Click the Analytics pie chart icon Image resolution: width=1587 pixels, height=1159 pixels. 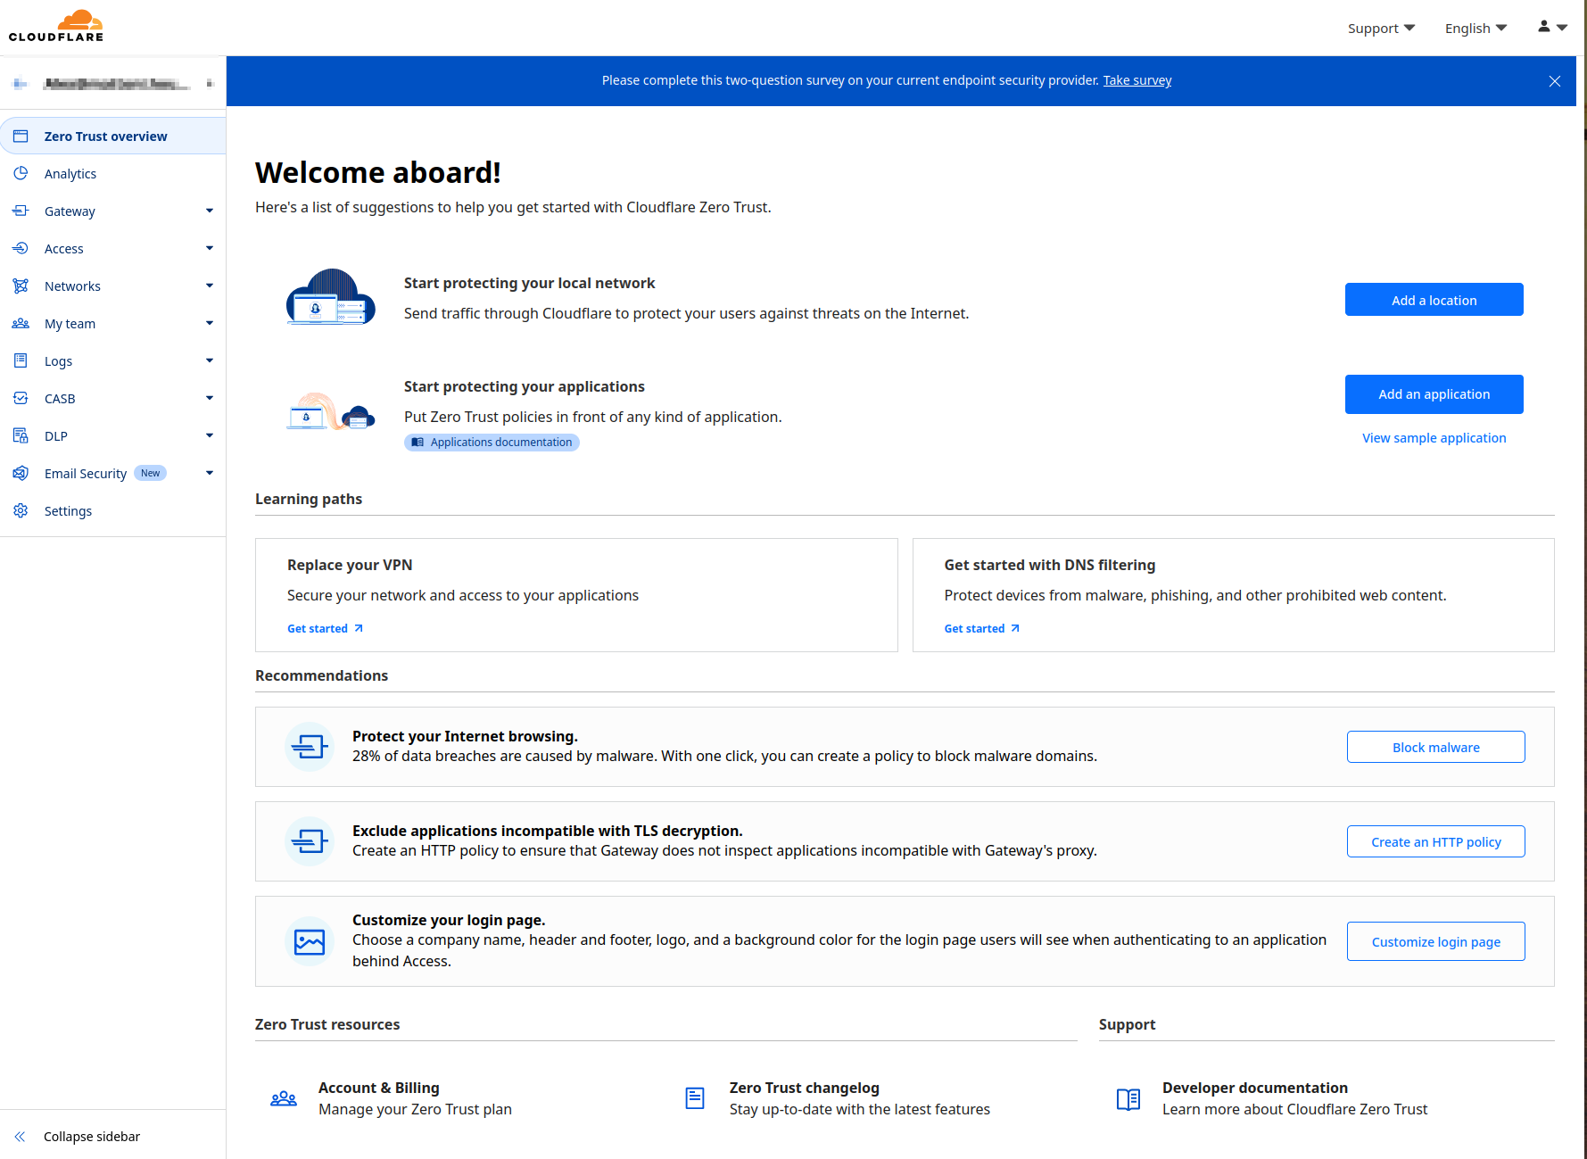(x=21, y=173)
